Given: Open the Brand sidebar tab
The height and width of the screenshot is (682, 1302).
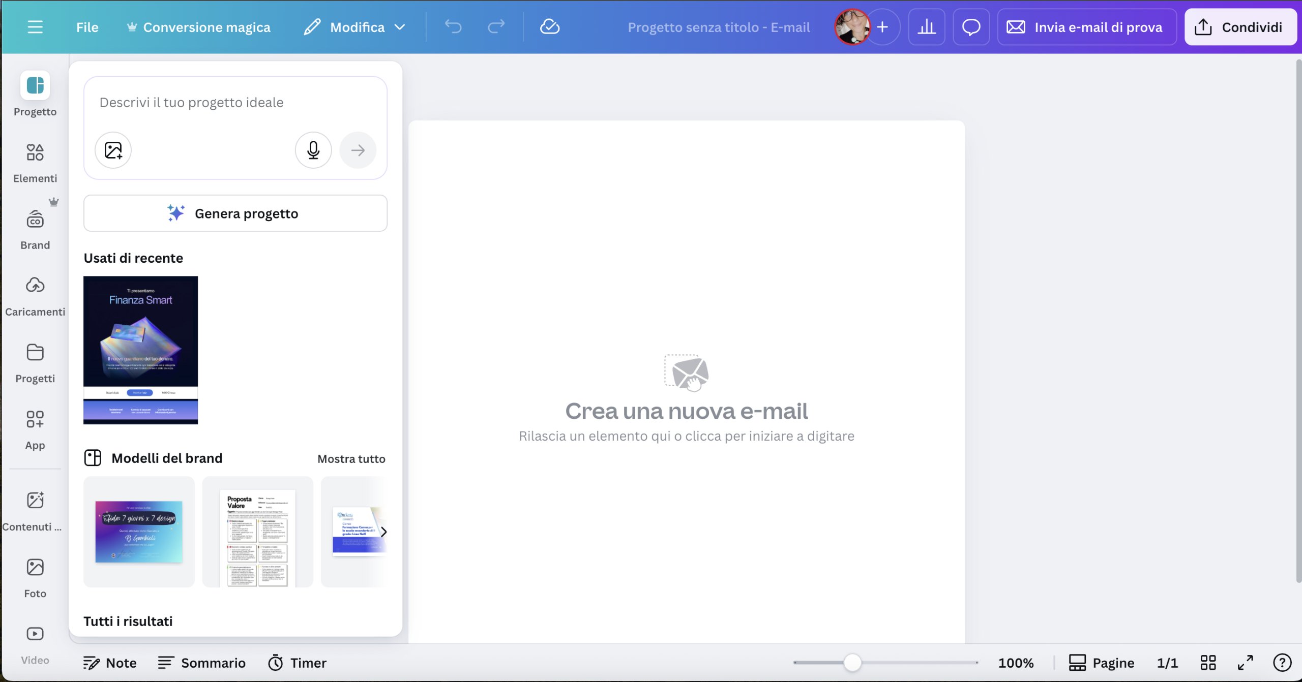Looking at the screenshot, I should point(35,229).
